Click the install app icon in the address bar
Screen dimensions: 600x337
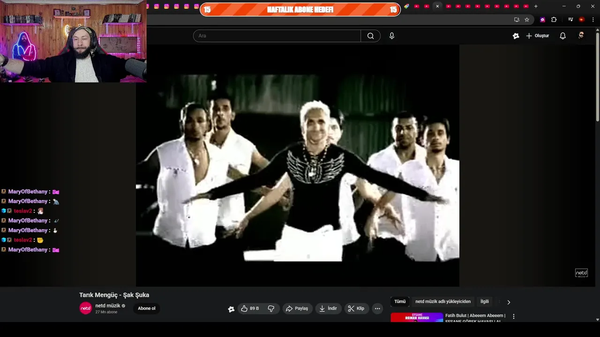(517, 20)
